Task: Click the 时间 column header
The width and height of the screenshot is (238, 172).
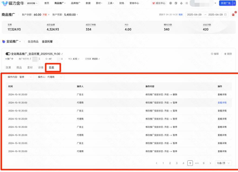Action: (x=11, y=86)
